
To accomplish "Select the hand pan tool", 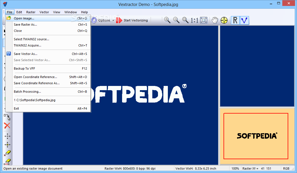I will (x=215, y=20).
